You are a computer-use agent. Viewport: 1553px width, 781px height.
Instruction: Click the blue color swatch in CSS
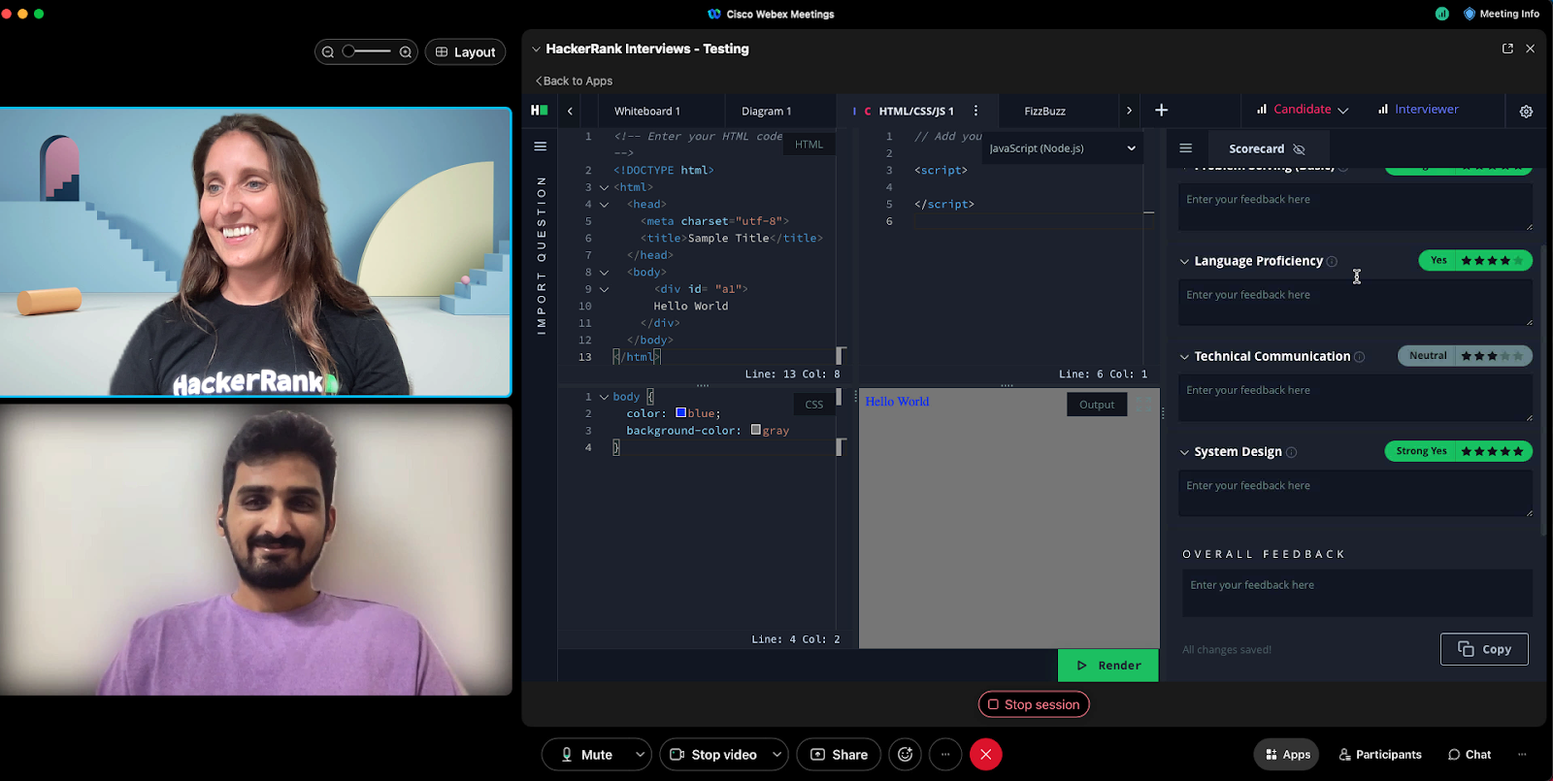click(x=680, y=413)
